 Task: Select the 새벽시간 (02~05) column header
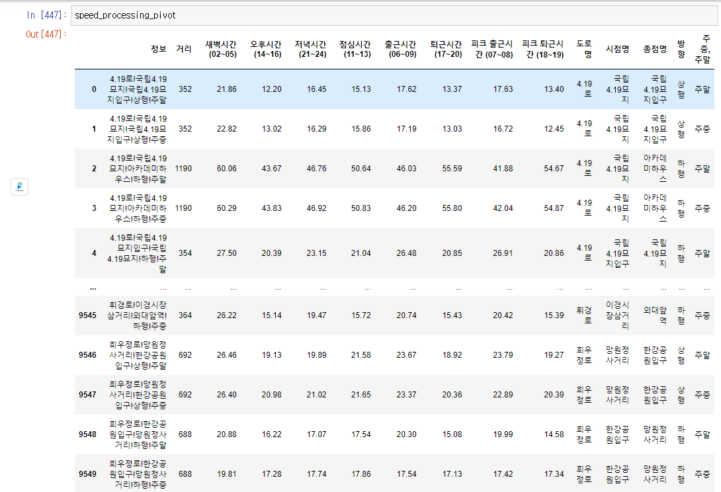[221, 49]
